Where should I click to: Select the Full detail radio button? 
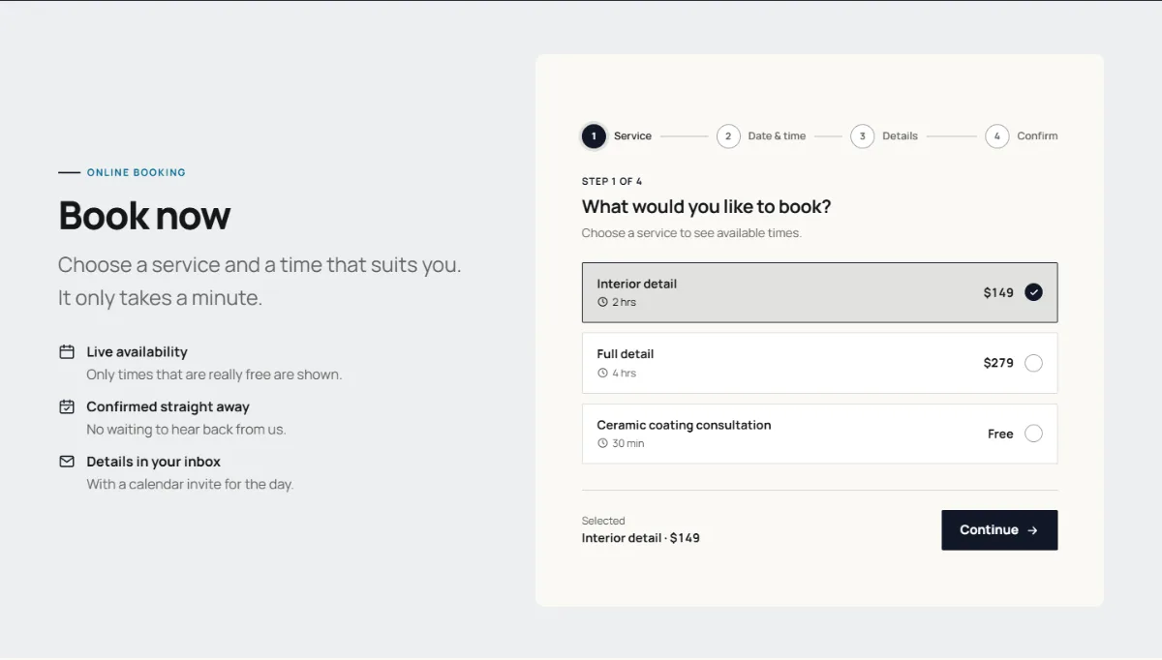click(x=1033, y=363)
